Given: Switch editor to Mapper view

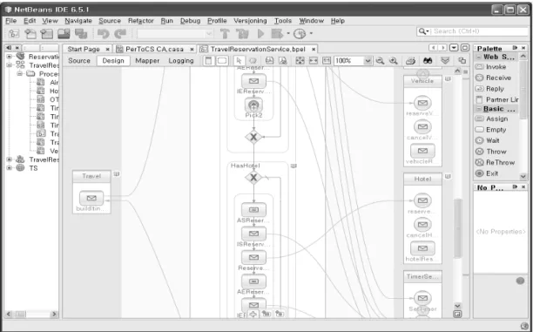Looking at the screenshot, I should click(147, 60).
